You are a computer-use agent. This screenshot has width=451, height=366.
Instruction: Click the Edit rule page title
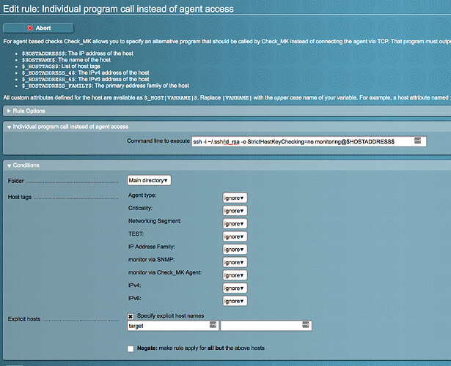(x=118, y=9)
